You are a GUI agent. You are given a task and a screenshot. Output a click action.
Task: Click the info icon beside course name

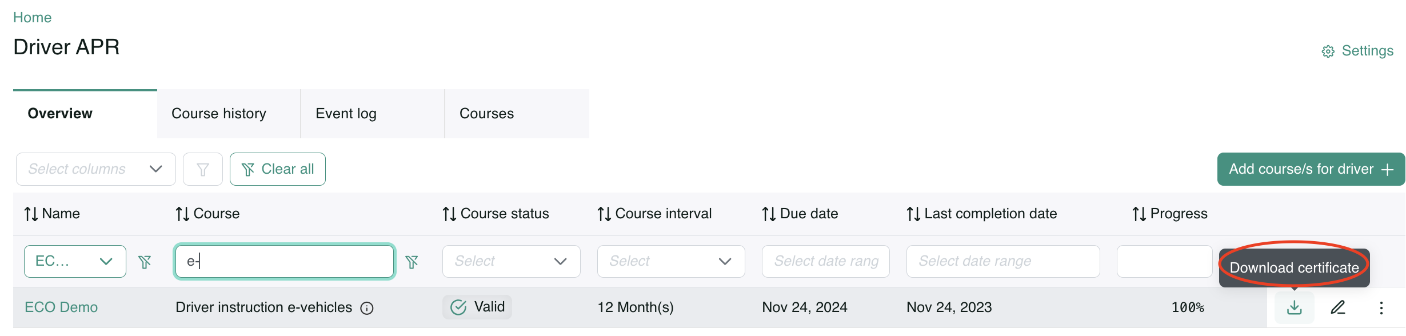[367, 309]
